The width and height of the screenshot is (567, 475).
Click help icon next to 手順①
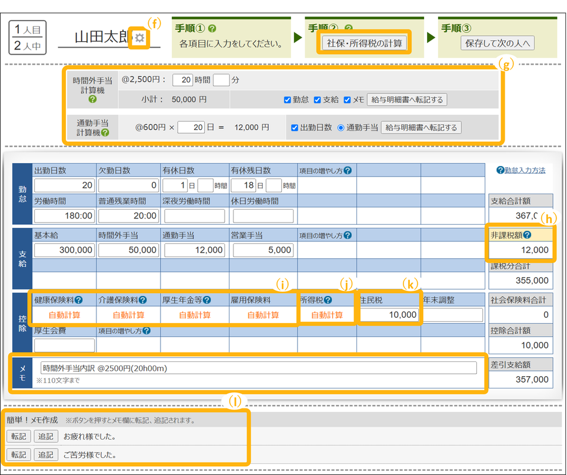pos(212,28)
